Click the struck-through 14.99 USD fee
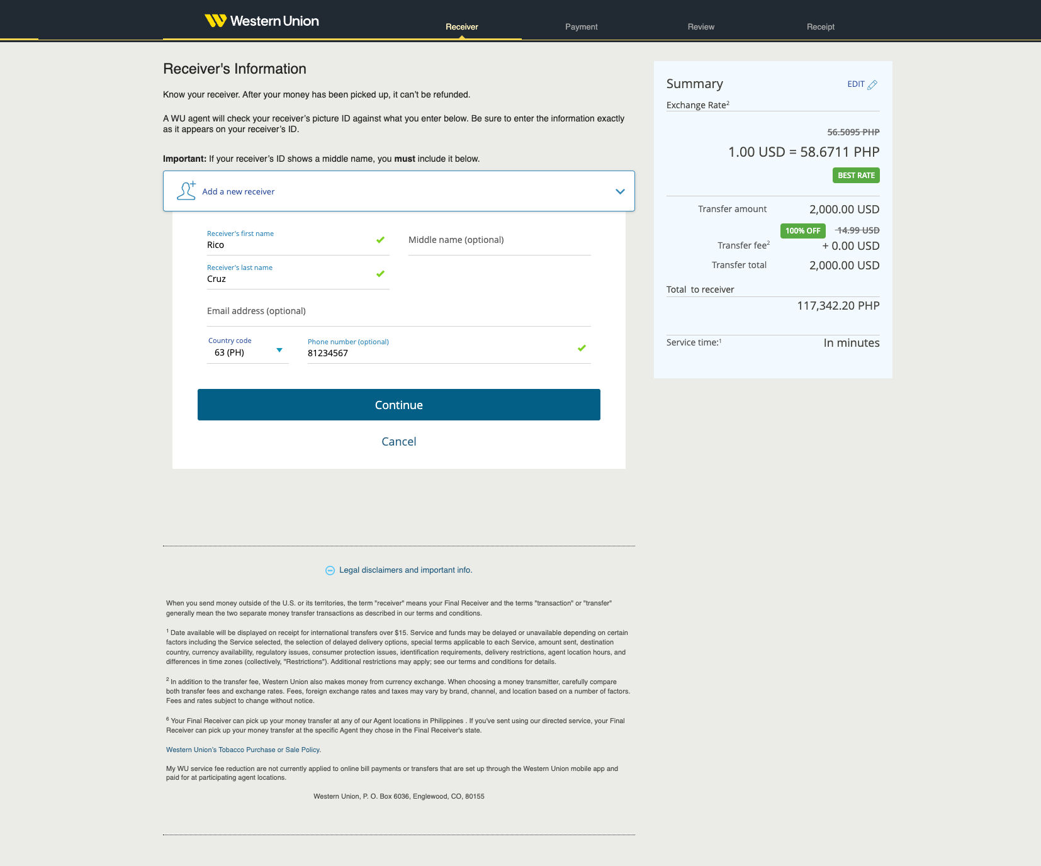This screenshot has width=1041, height=866. coord(857,230)
